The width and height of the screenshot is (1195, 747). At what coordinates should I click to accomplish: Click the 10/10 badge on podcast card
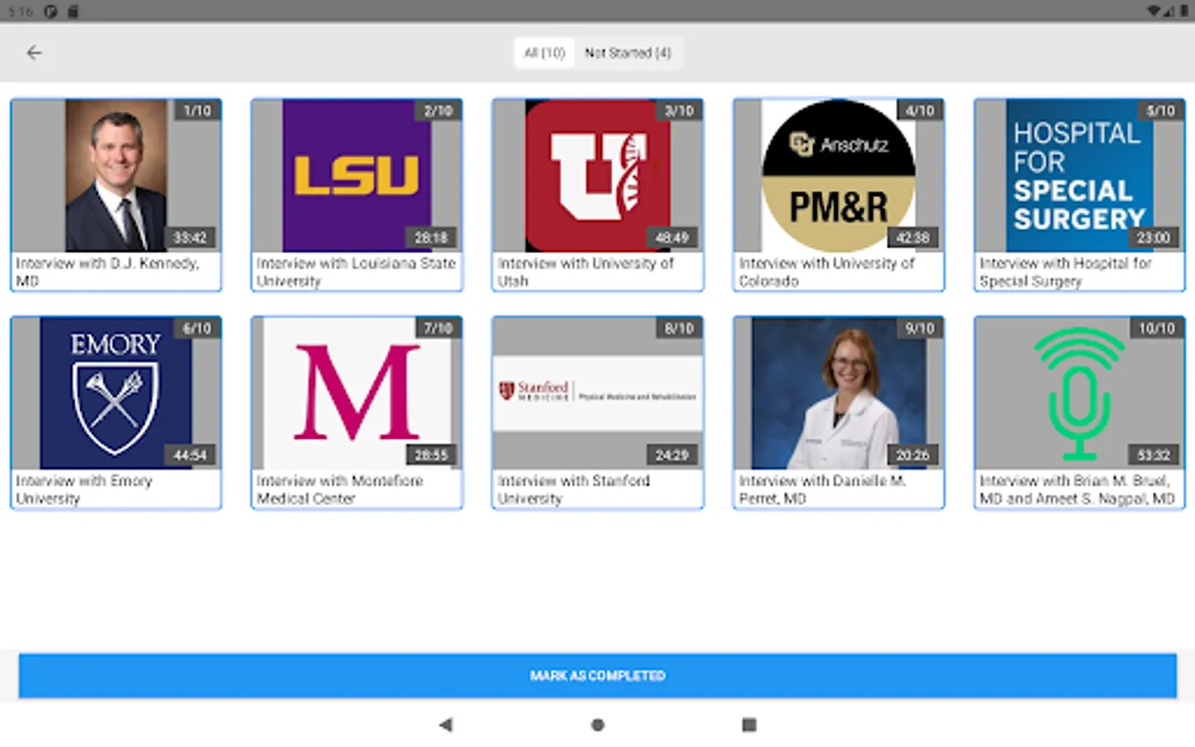pyautogui.click(x=1157, y=329)
